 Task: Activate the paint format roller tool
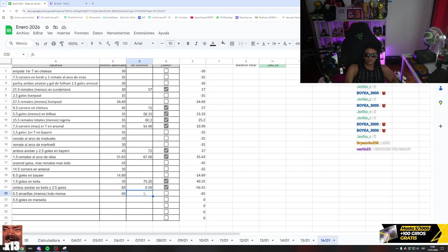pos(62,43)
